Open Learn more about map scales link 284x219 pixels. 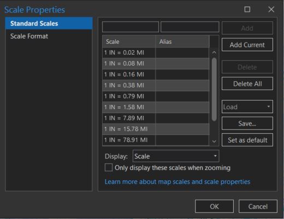click(x=177, y=182)
